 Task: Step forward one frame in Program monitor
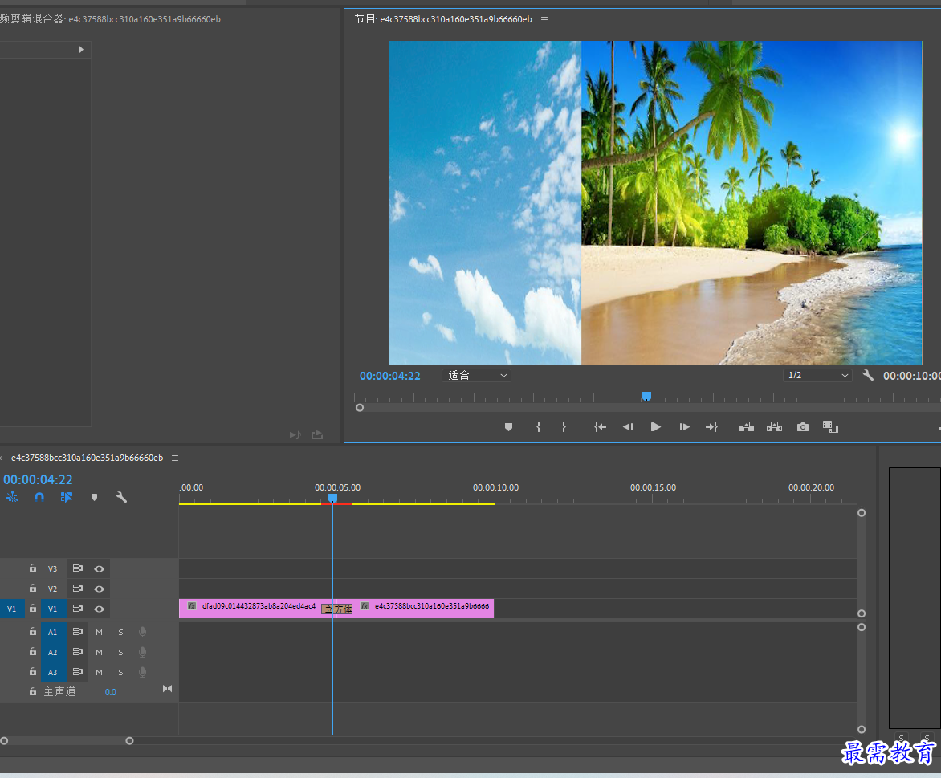click(x=684, y=427)
